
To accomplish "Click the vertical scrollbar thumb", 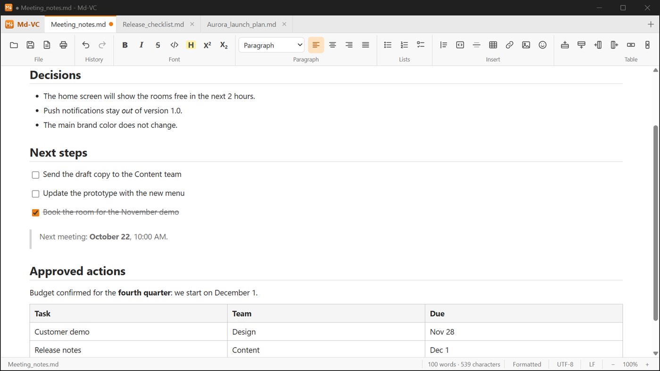I will [x=655, y=223].
